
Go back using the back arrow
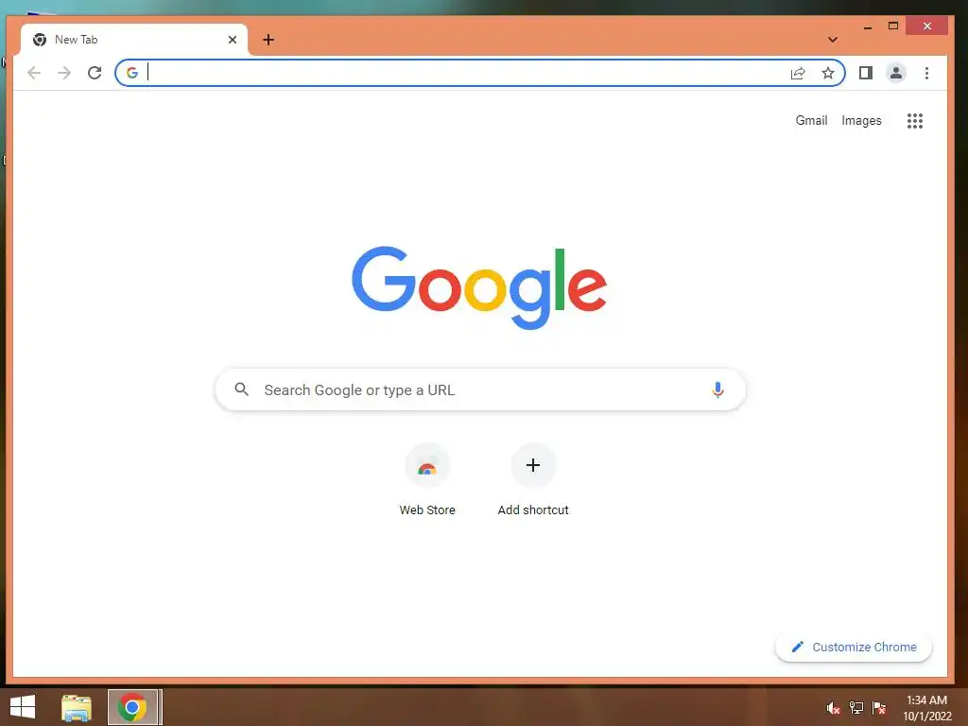coord(34,73)
